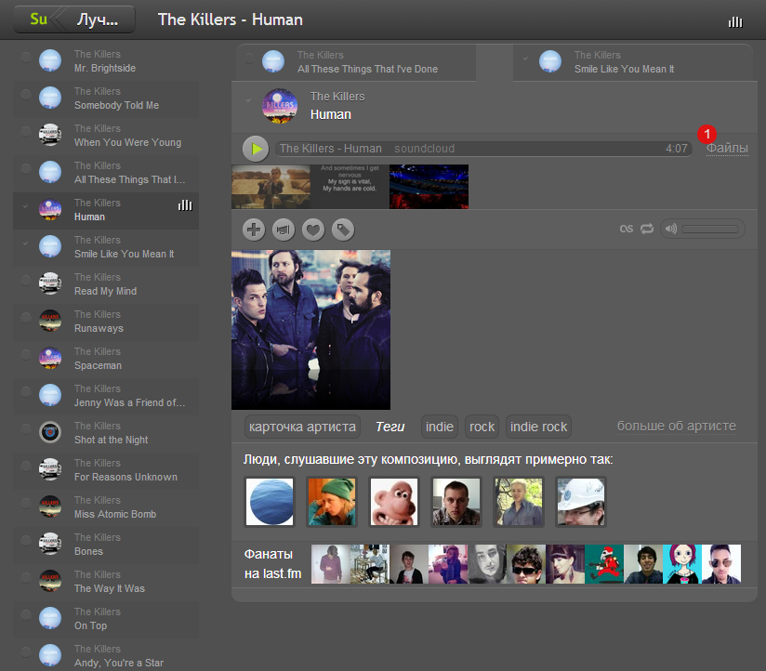Image resolution: width=766 pixels, height=671 pixels.
Task: Open больше об артисте link
Action: 676,426
